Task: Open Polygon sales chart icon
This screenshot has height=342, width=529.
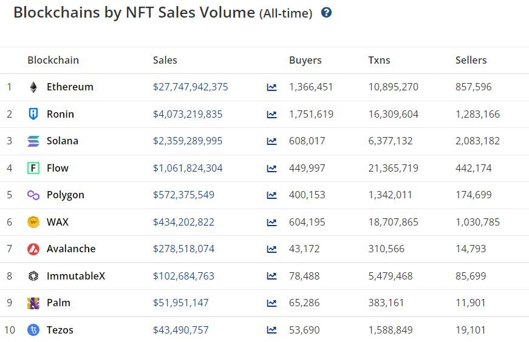Action: tap(271, 195)
